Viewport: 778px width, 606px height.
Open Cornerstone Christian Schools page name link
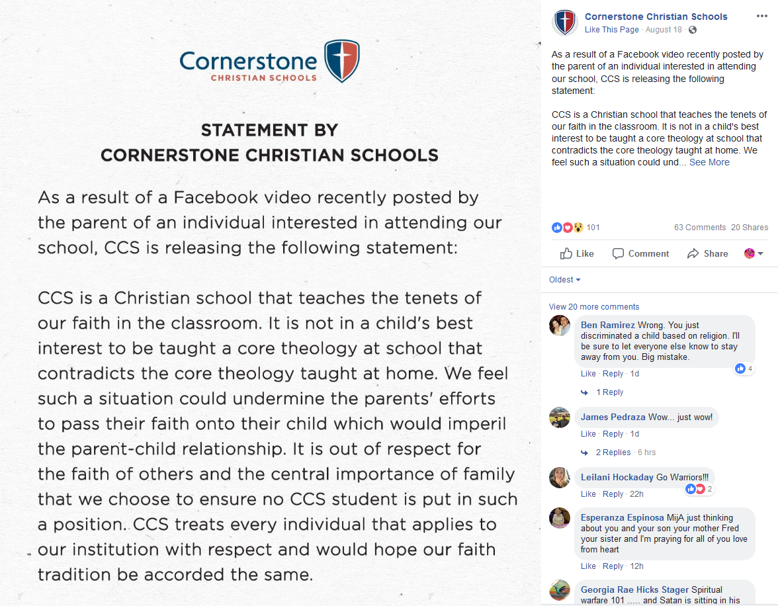coord(656,17)
